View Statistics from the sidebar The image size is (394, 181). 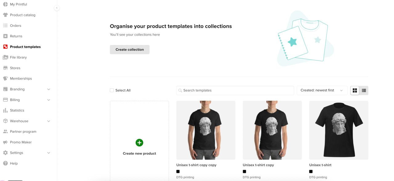click(x=17, y=110)
